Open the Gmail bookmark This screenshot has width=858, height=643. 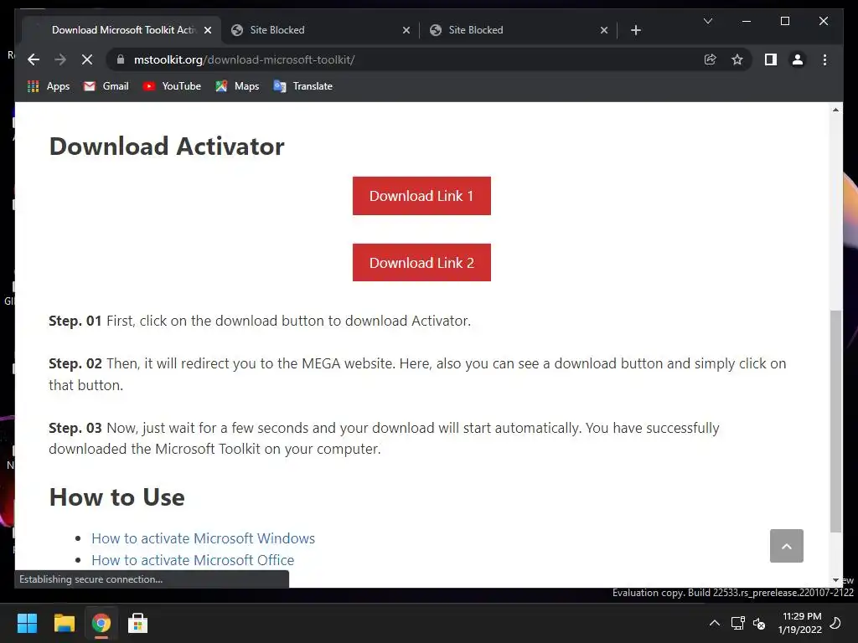point(106,86)
